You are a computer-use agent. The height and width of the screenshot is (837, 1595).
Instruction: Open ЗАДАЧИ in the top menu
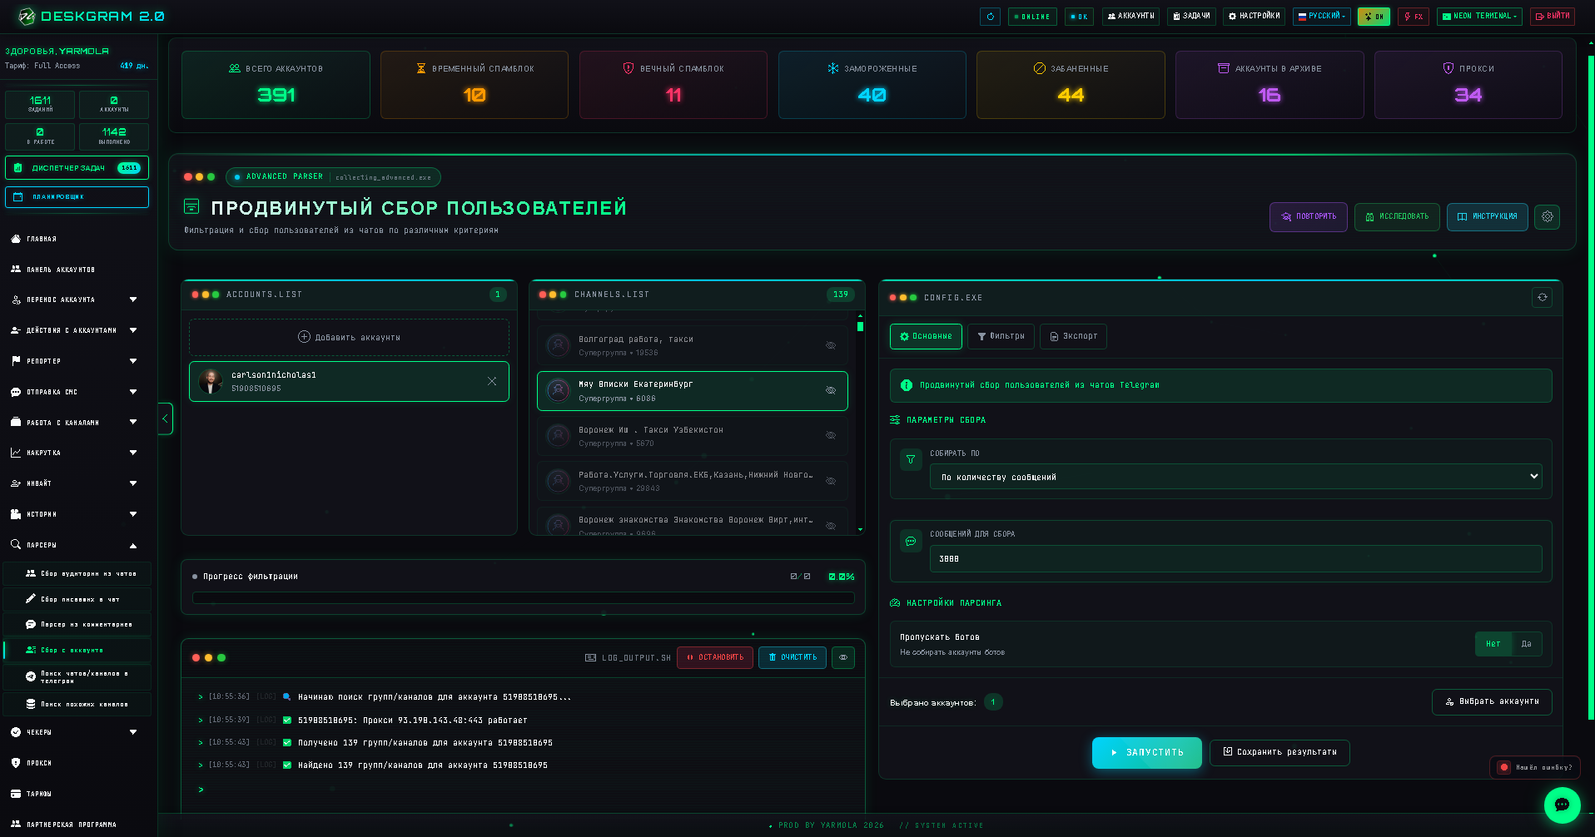click(x=1191, y=17)
